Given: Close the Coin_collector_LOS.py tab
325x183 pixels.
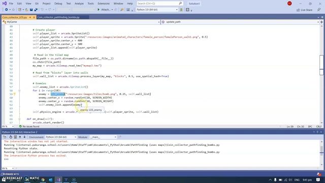Looking at the screenshot, I should pos(34,17).
